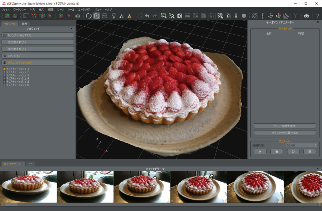Expand toolbar overflow orange chevron

pyautogui.click(x=139, y=16)
